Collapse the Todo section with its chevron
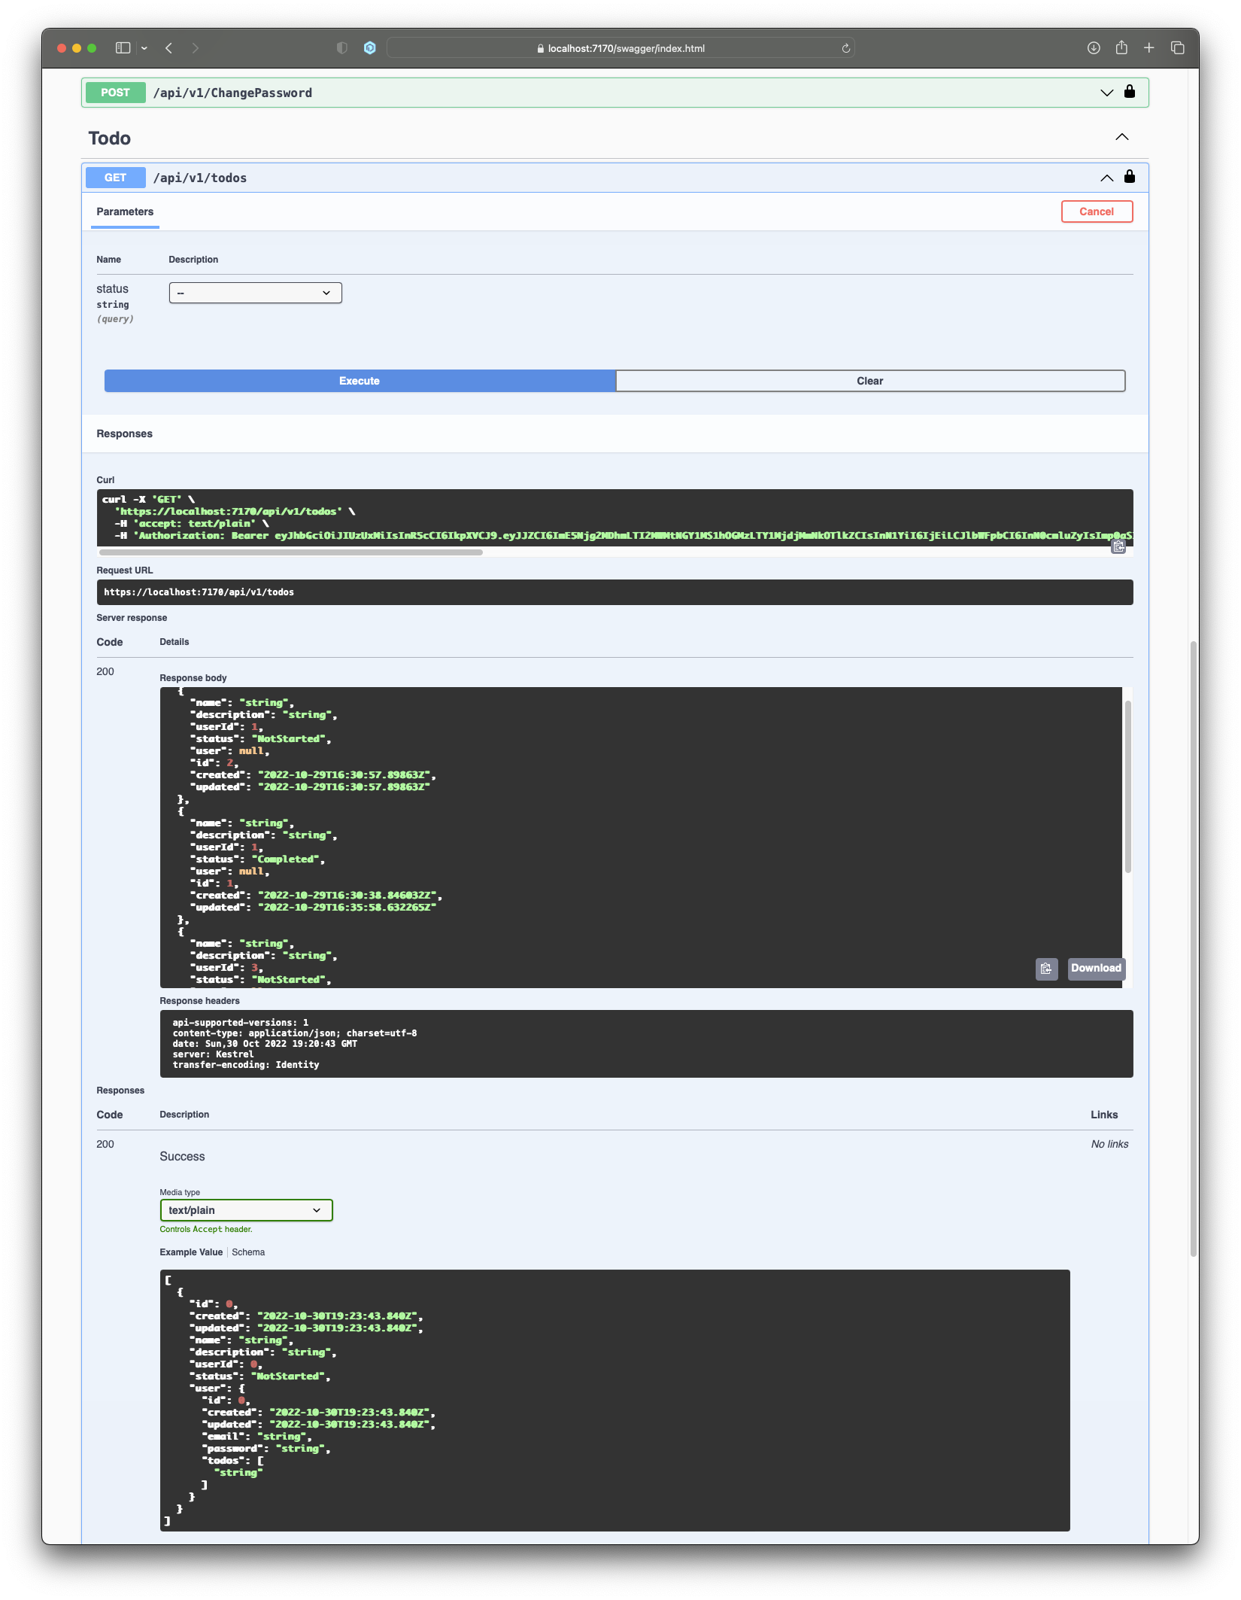The image size is (1241, 1600). coord(1121,137)
